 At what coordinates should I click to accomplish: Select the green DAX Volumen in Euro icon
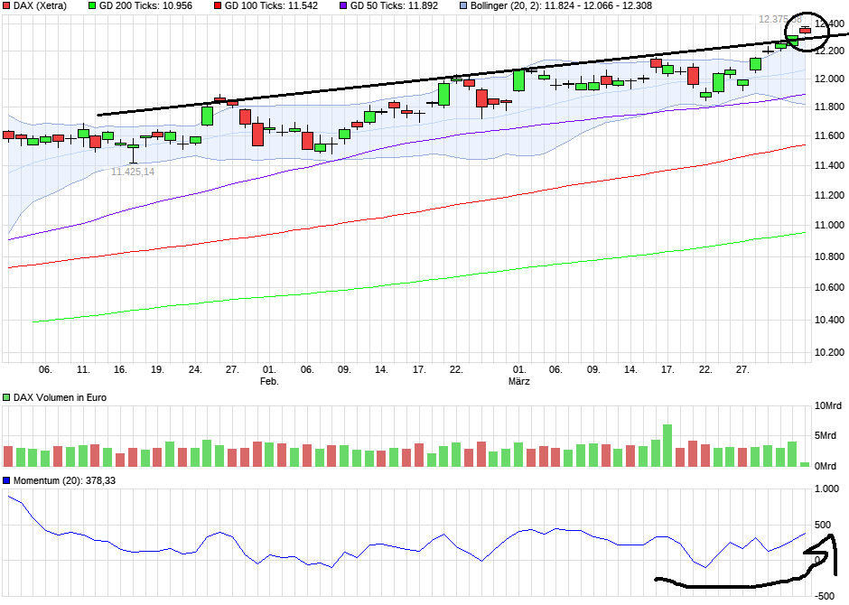click(7, 396)
